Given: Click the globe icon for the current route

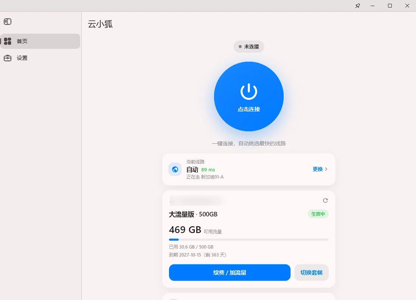Looking at the screenshot, I should pyautogui.click(x=175, y=169).
